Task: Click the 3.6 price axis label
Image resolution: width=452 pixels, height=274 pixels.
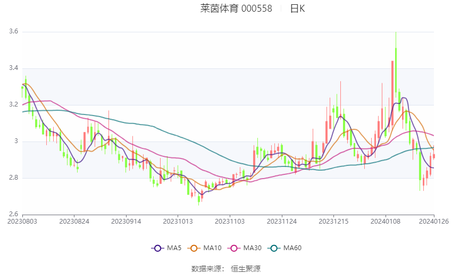Action: coord(13,32)
